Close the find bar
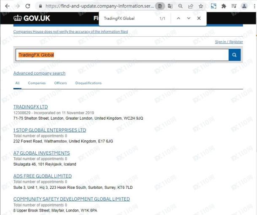This screenshot has height=215, width=257. point(199,19)
